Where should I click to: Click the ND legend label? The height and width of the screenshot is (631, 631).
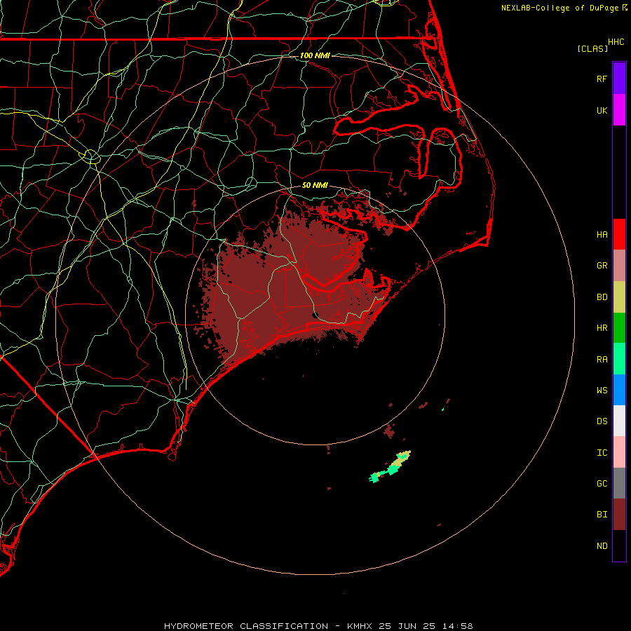coord(602,546)
